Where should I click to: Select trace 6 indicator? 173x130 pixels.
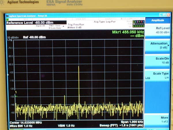tap(143, 22)
